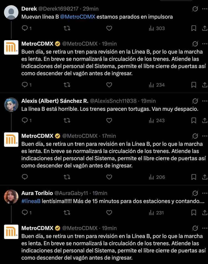
Task: Repost Derek's tweet about Impulsora
Action: [x=67, y=28]
